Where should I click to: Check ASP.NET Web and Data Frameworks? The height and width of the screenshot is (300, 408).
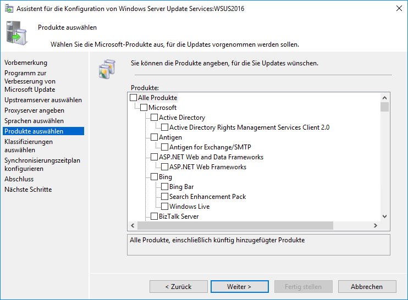[154, 157]
